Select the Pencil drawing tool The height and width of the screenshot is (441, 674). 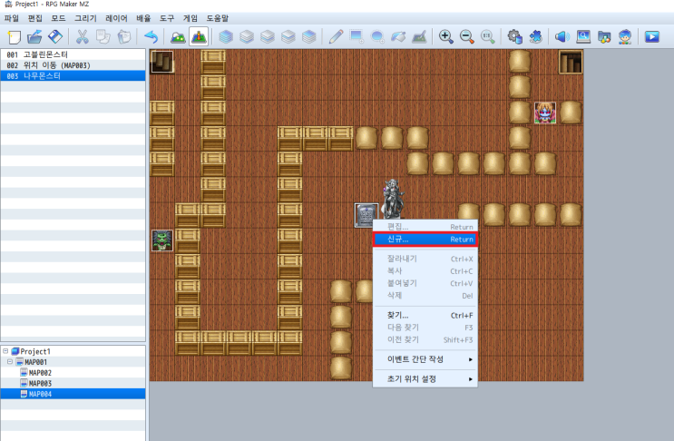click(x=336, y=37)
